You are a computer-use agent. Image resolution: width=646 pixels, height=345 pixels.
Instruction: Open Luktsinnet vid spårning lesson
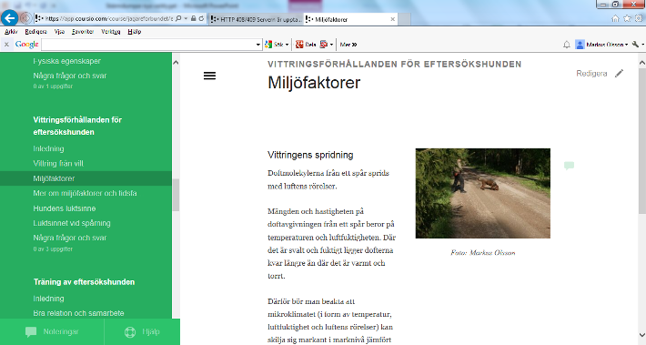click(x=72, y=223)
